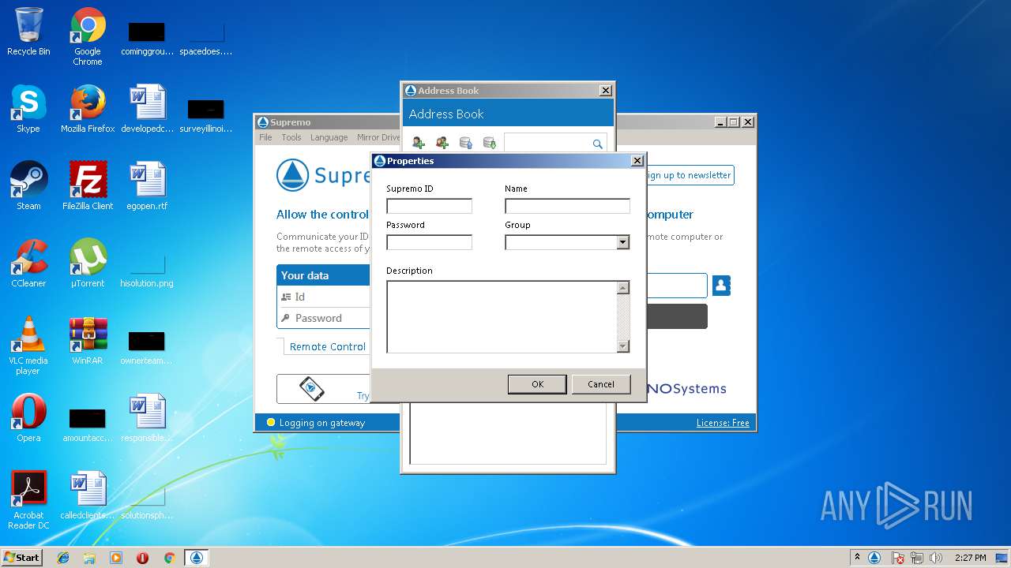The image size is (1011, 568).
Task: Click the License: Free link
Action: [x=723, y=423]
